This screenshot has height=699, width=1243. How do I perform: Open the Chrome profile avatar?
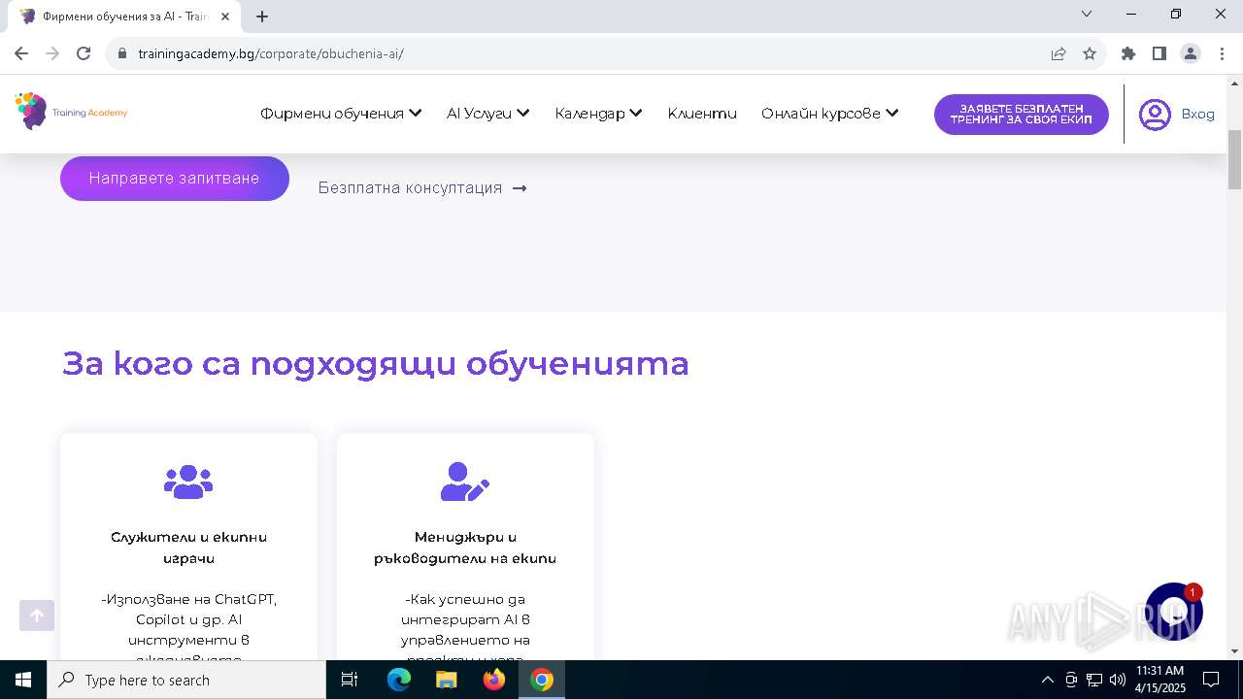coord(1191,53)
